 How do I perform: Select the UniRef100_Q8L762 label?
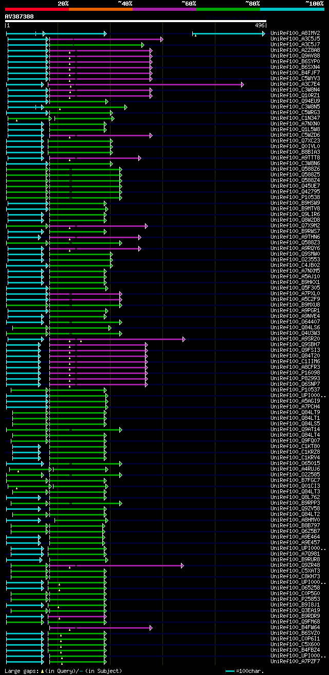click(296, 497)
